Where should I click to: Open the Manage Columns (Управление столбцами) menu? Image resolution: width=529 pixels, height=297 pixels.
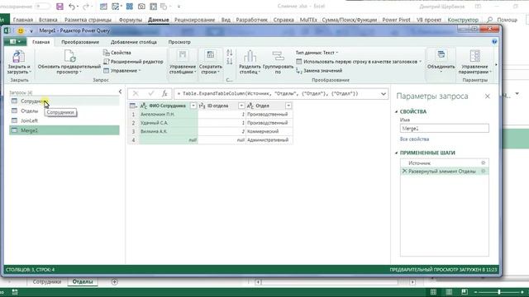(x=183, y=63)
